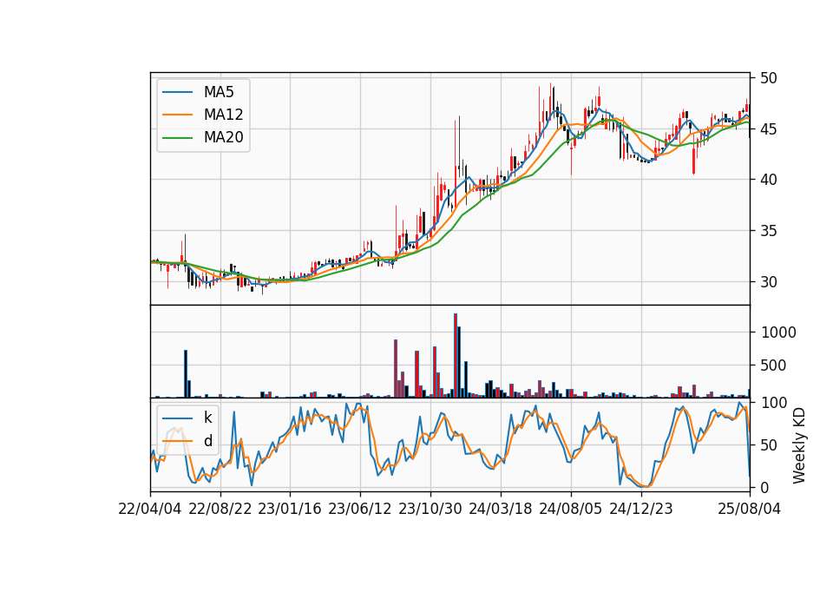Click the price axis value 35
The image size is (833, 599).
point(768,231)
